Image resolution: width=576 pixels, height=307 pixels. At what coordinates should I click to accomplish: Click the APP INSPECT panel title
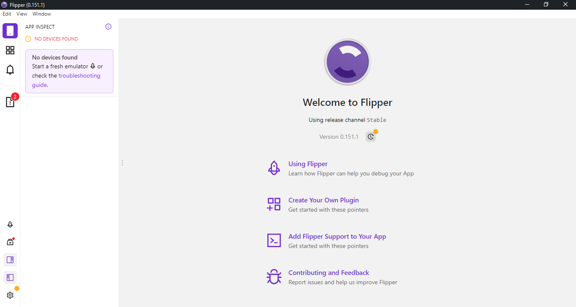tap(40, 27)
